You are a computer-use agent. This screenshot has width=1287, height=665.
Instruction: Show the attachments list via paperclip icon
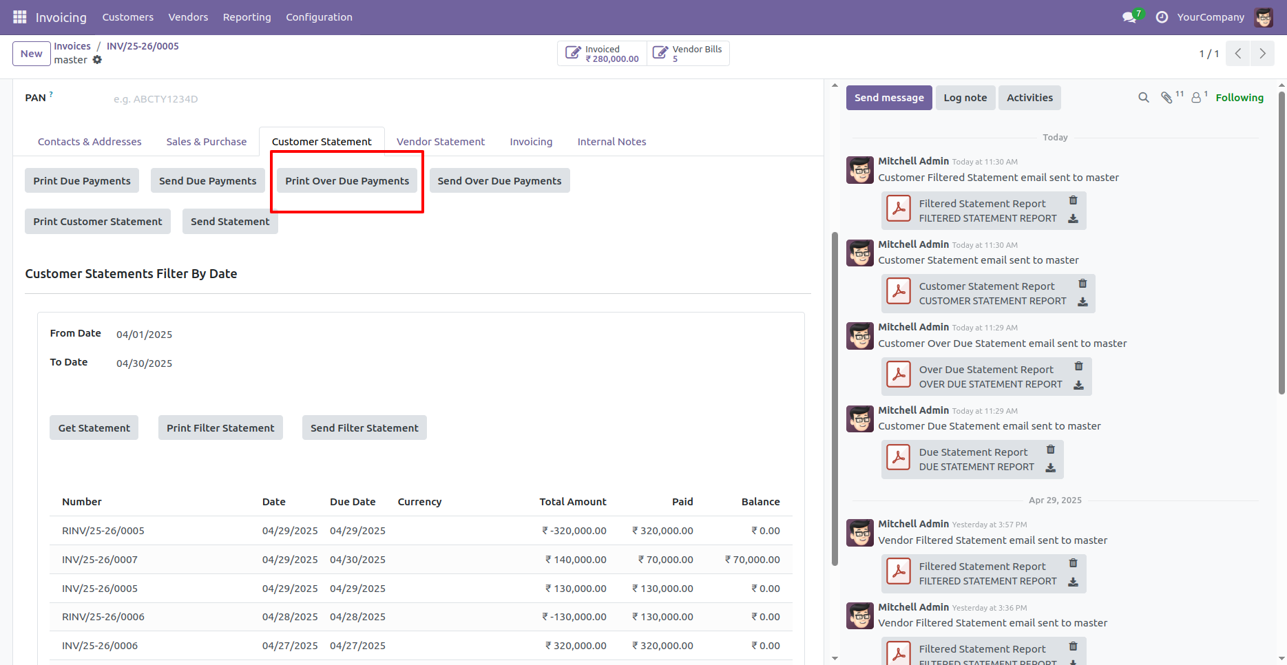(1168, 97)
